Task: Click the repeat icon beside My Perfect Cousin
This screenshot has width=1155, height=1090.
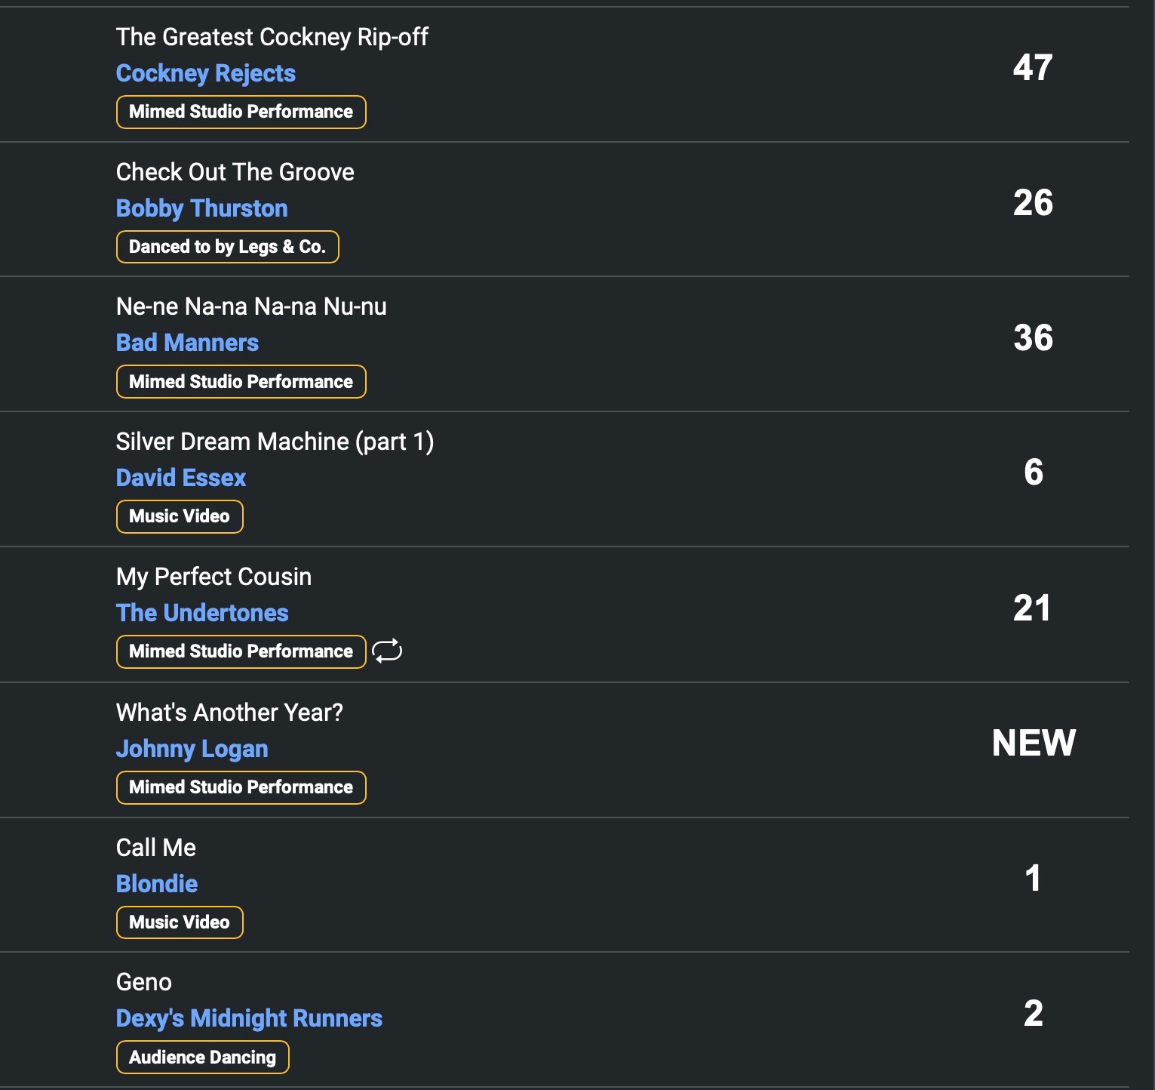Action: pyautogui.click(x=387, y=651)
